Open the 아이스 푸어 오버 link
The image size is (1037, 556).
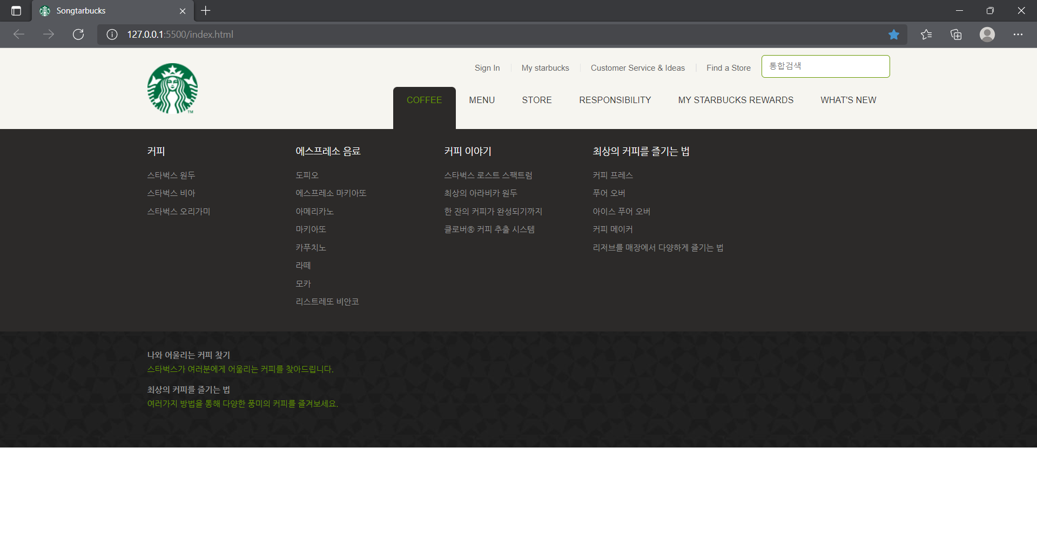coord(622,212)
